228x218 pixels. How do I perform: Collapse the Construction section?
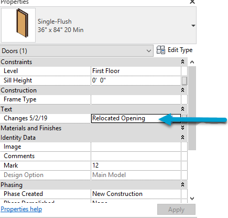[x=182, y=90]
